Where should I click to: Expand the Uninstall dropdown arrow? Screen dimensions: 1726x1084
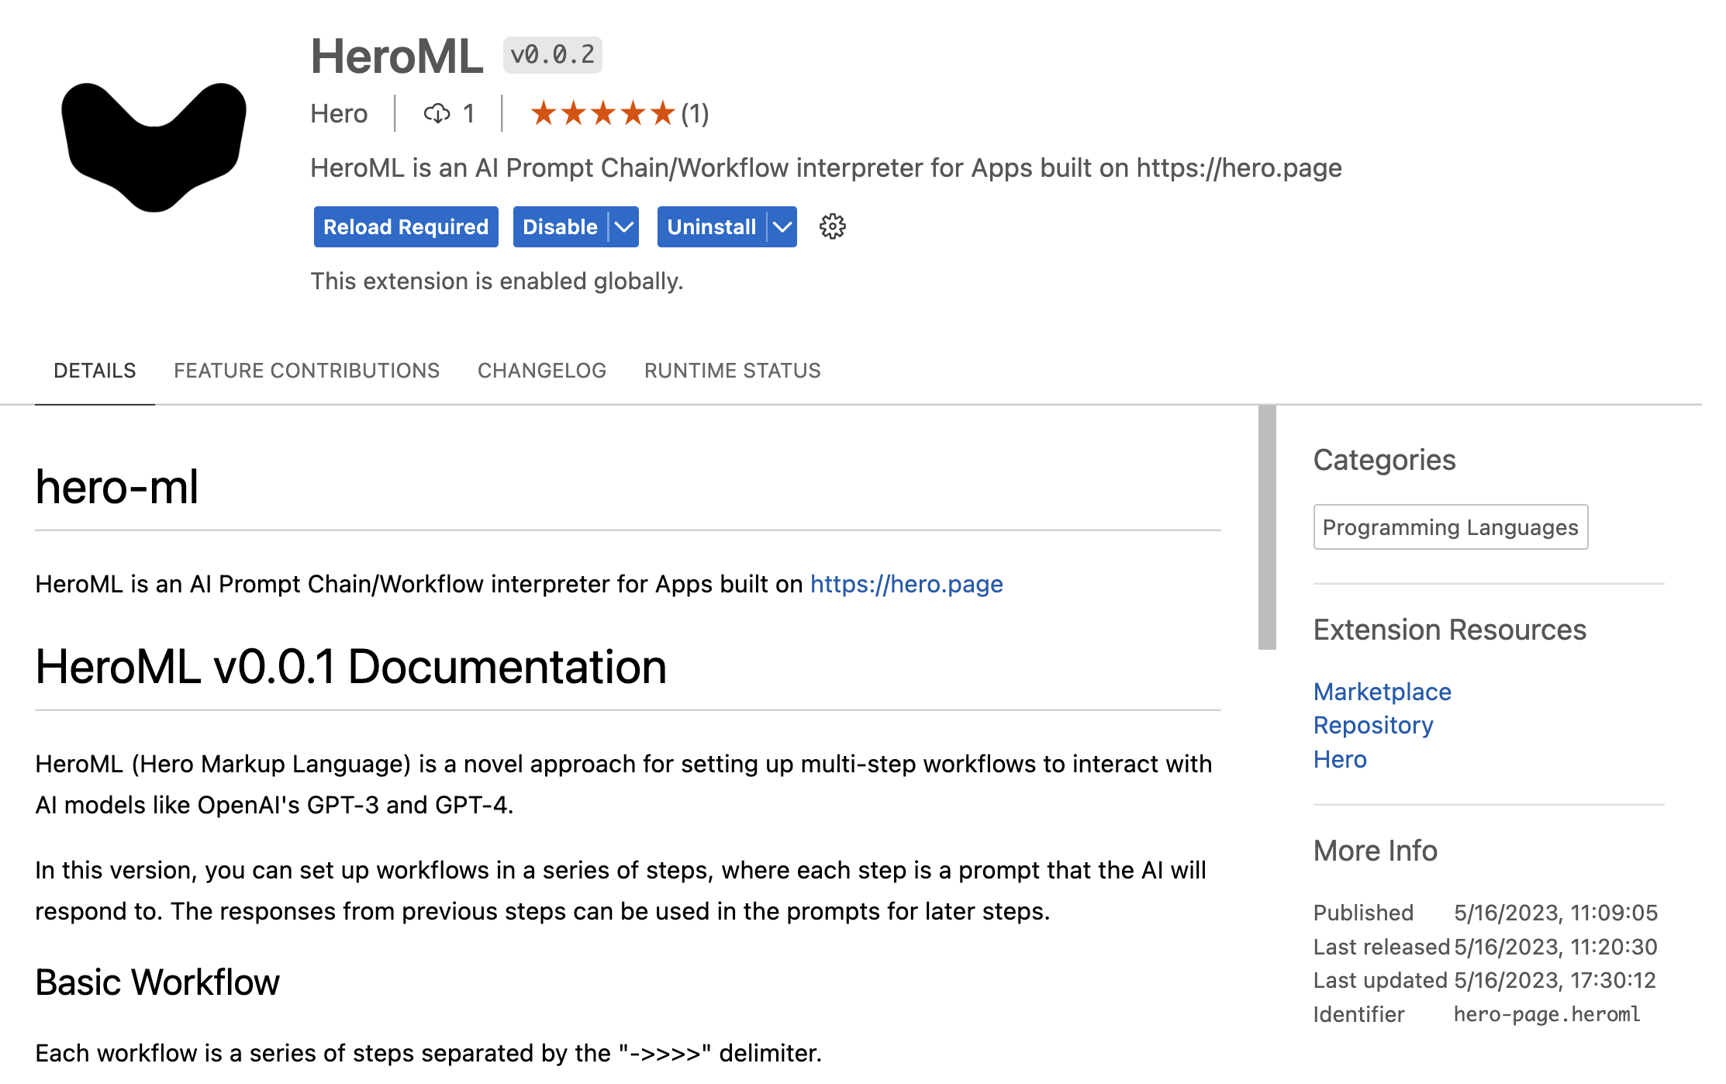782,226
